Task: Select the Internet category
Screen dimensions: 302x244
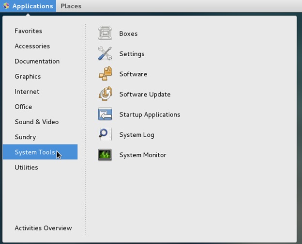Action: (x=27, y=91)
